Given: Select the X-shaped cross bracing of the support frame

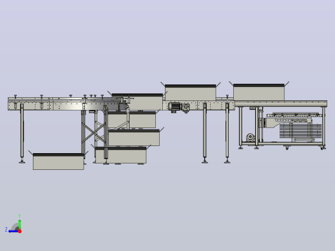Looking at the screenshot, I should (93, 133).
